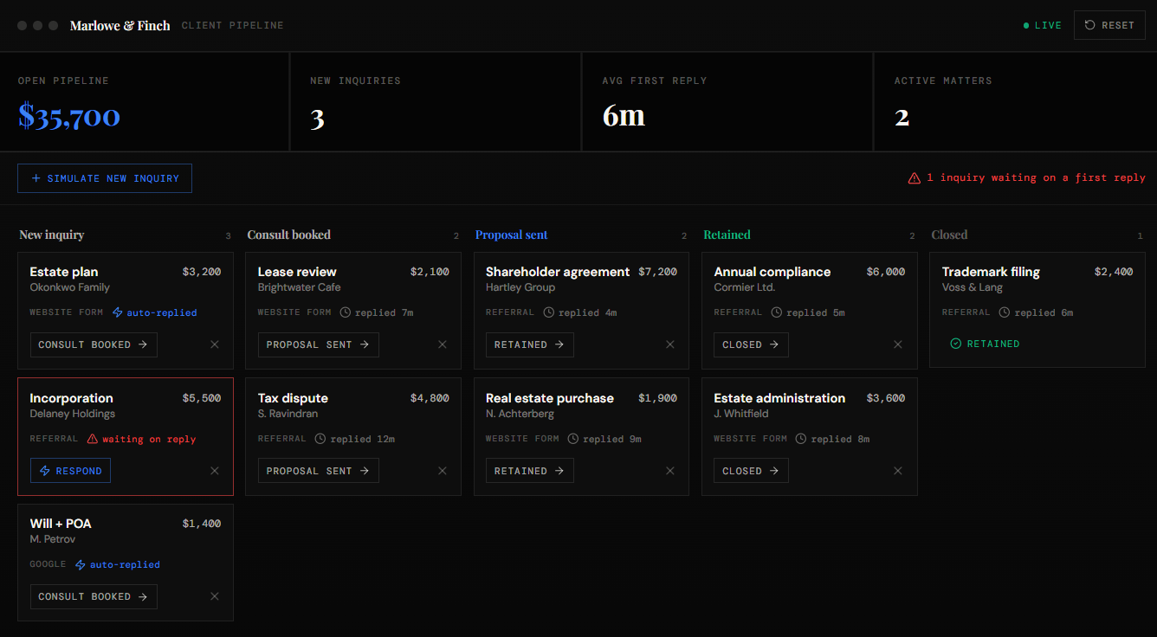Click clock icon on Lease review card
This screenshot has width=1157, height=637.
coord(346,312)
